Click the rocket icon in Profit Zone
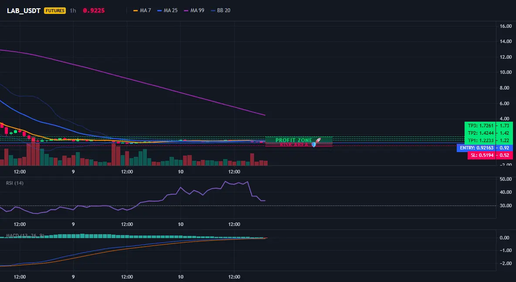 [318, 140]
